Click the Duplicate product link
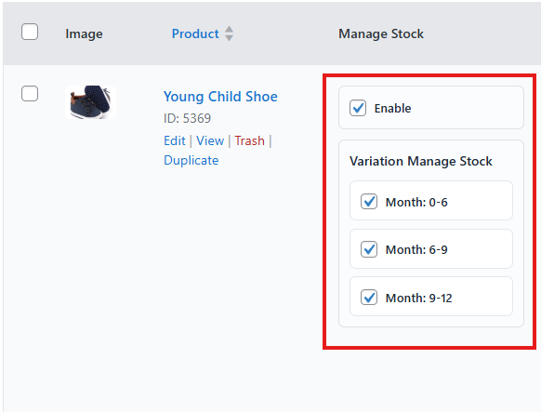Viewport: 541px width, 412px height. (191, 160)
